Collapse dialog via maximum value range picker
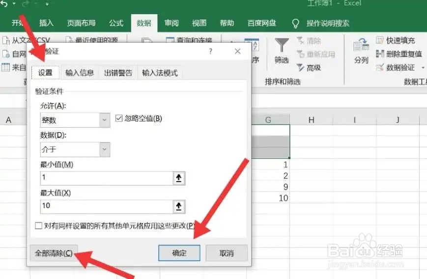The height and width of the screenshot is (279, 427). pos(179,207)
